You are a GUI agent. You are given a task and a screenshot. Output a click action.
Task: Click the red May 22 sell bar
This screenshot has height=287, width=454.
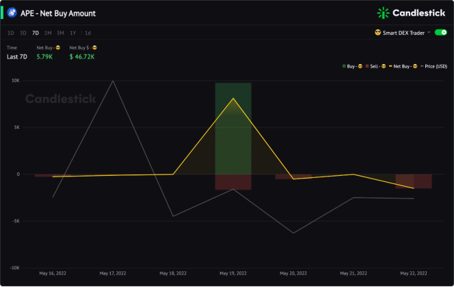[x=414, y=181]
